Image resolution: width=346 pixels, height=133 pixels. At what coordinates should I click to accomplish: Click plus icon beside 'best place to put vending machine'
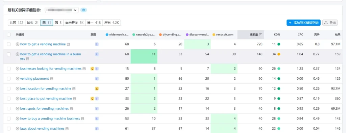coord(18,99)
